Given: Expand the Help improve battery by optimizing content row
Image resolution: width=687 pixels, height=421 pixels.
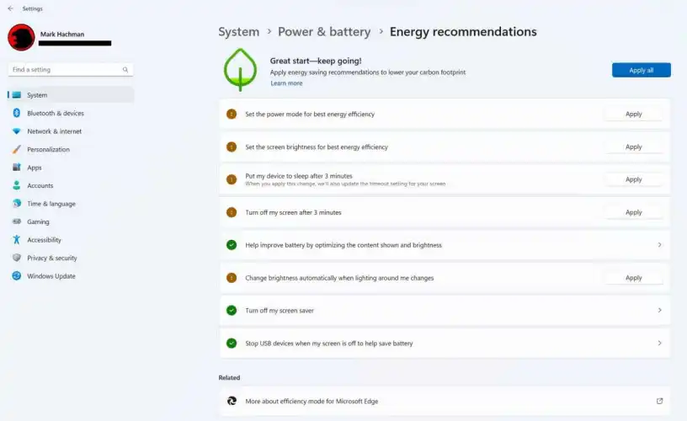Looking at the screenshot, I should point(659,245).
